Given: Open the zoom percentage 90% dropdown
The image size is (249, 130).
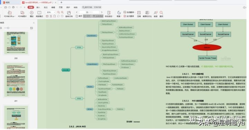Looking at the screenshot, I should pyautogui.click(x=55, y=12).
